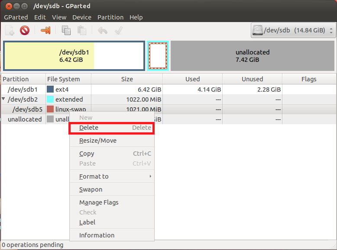Viewport: 337px width, 250px height.
Task: Select Resize/Move in the context menu
Action: pos(98,141)
